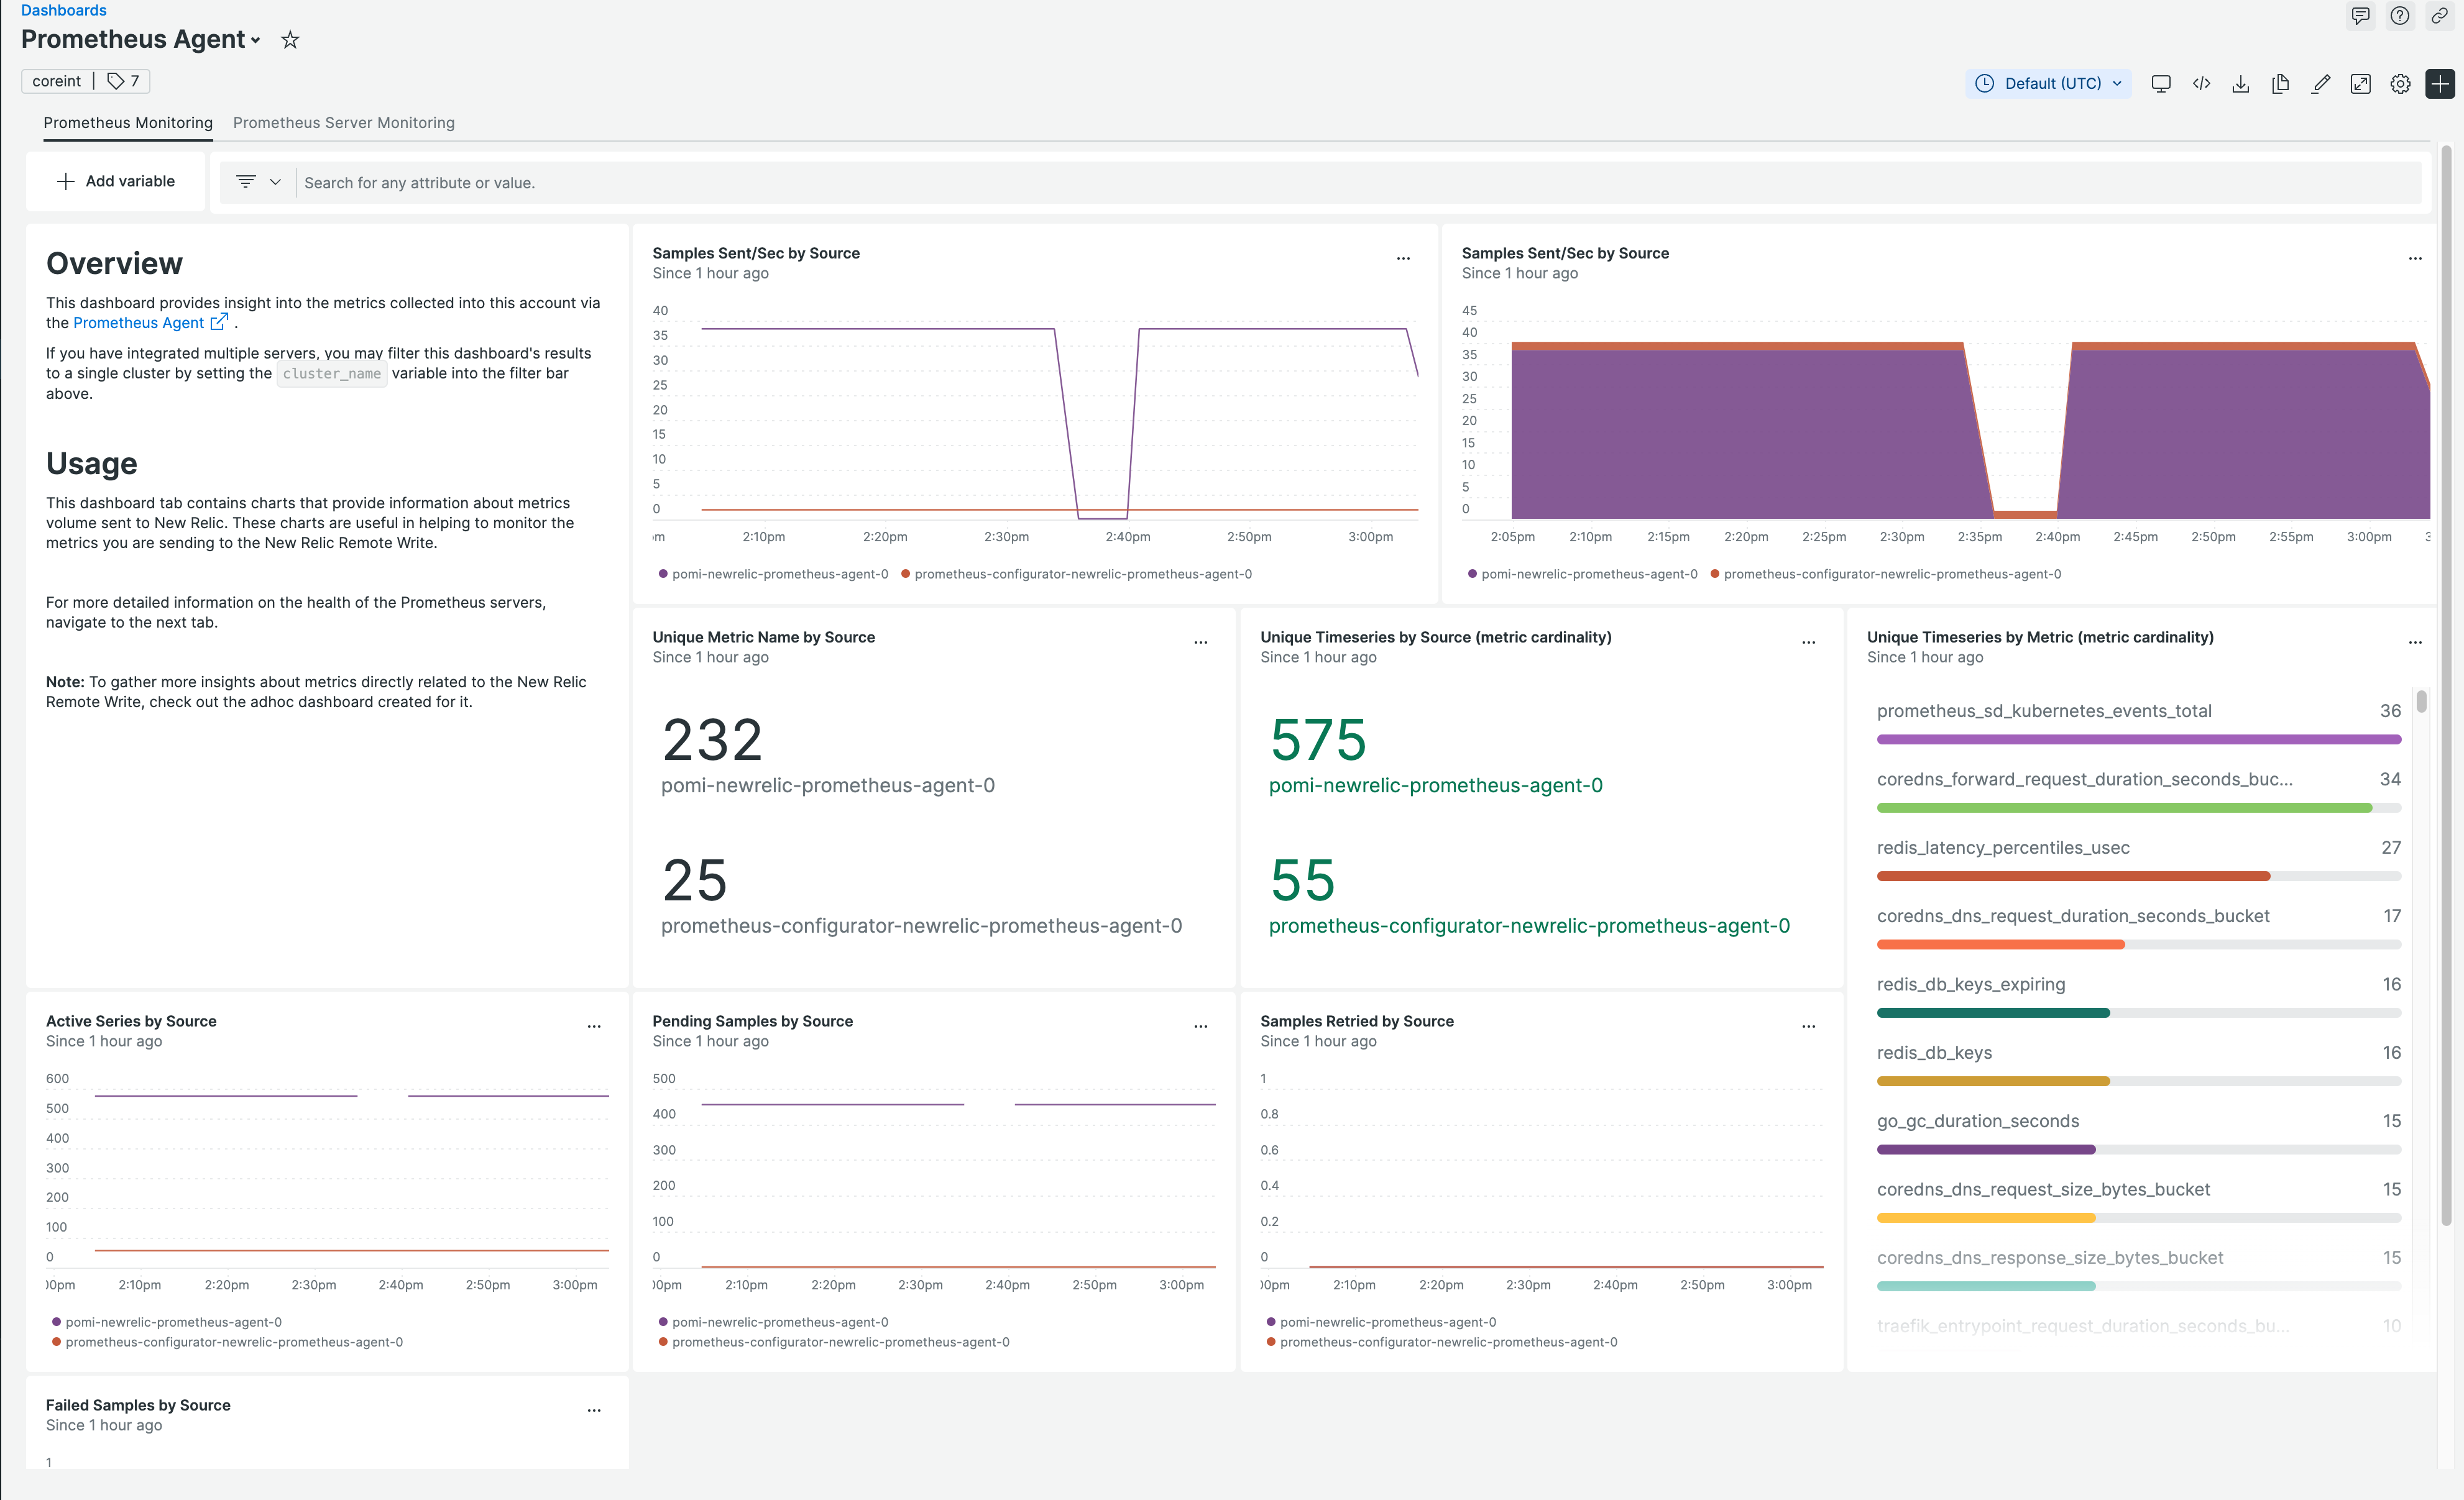Image resolution: width=2464 pixels, height=1500 pixels.
Task: Toggle pomi agent legend in Pending Samples chart
Action: 773,1322
